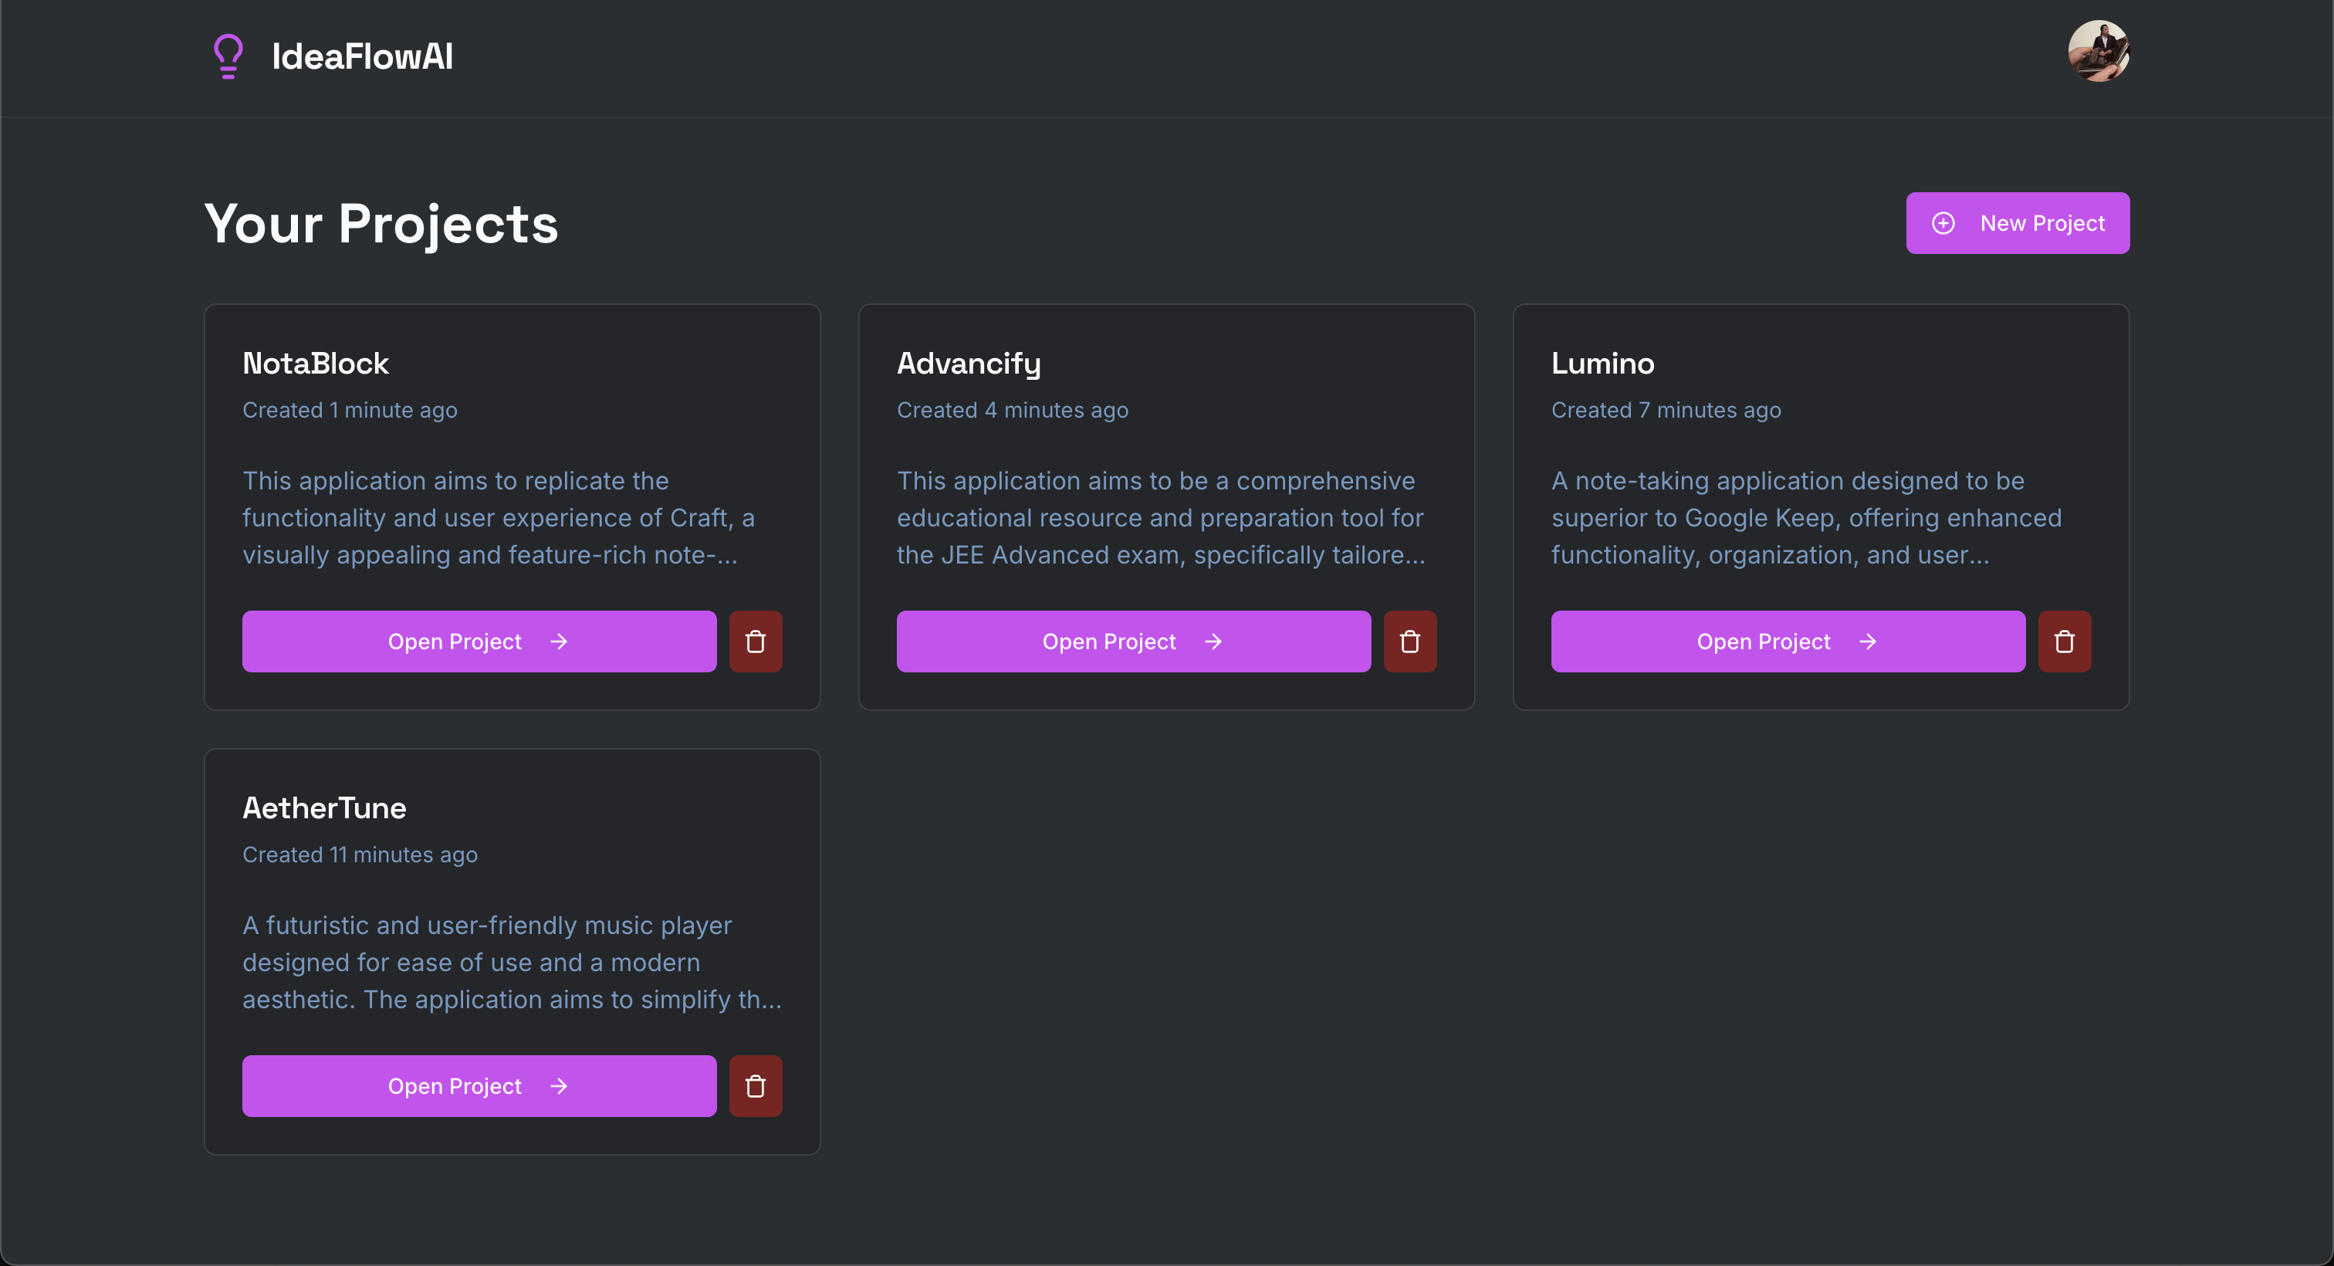Open the NotaBlock project

pos(479,641)
